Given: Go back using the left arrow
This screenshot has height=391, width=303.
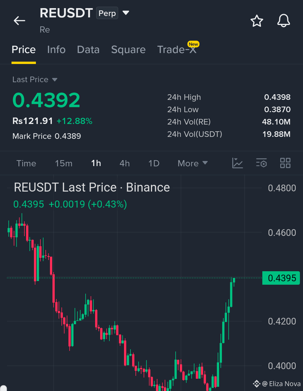Looking at the screenshot, I should coord(19,20).
